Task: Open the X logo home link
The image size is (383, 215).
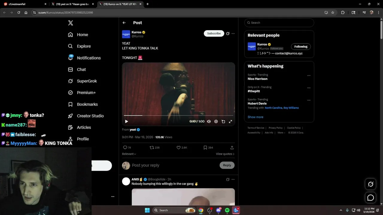Action: coord(70,23)
